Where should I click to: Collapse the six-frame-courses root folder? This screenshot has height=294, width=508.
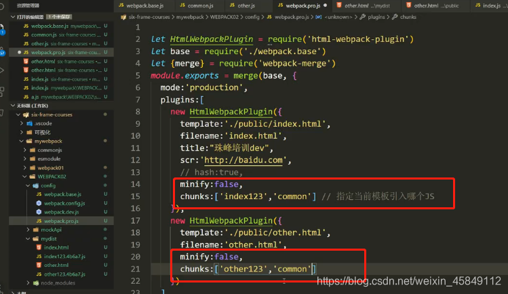[x=18, y=114]
